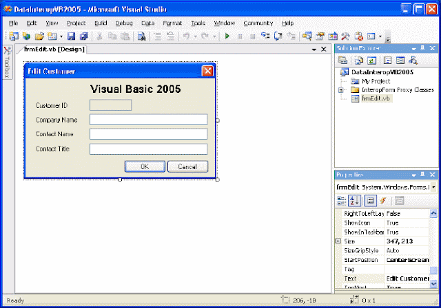The image size is (441, 308).
Task: Open the Solution Explorer window position dropdown
Action: 413,49
